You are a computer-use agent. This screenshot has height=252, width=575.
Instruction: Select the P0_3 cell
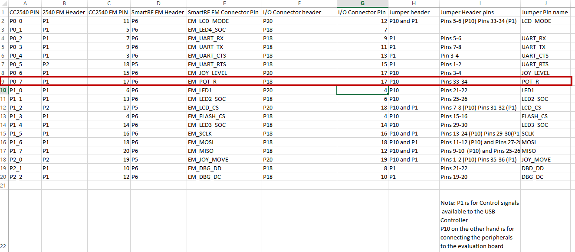[25, 47]
